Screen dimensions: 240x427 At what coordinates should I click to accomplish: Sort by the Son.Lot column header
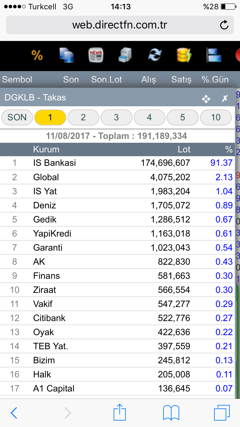[107, 79]
